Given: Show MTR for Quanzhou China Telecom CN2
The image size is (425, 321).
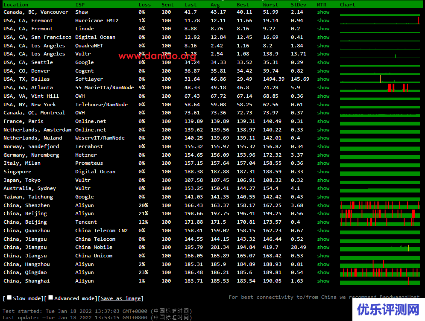Looking at the screenshot, I should (x=323, y=230).
